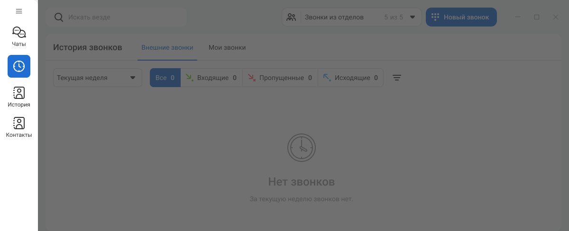Switch to the Мои звонки tab
Screen dimensions: 569x231
tap(227, 47)
